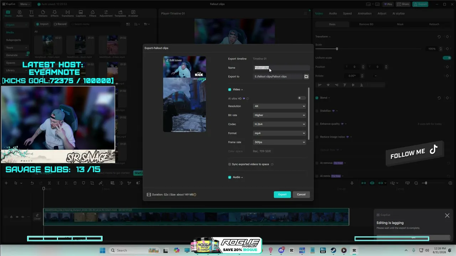
Task: Open the Effects library
Action: [55, 14]
